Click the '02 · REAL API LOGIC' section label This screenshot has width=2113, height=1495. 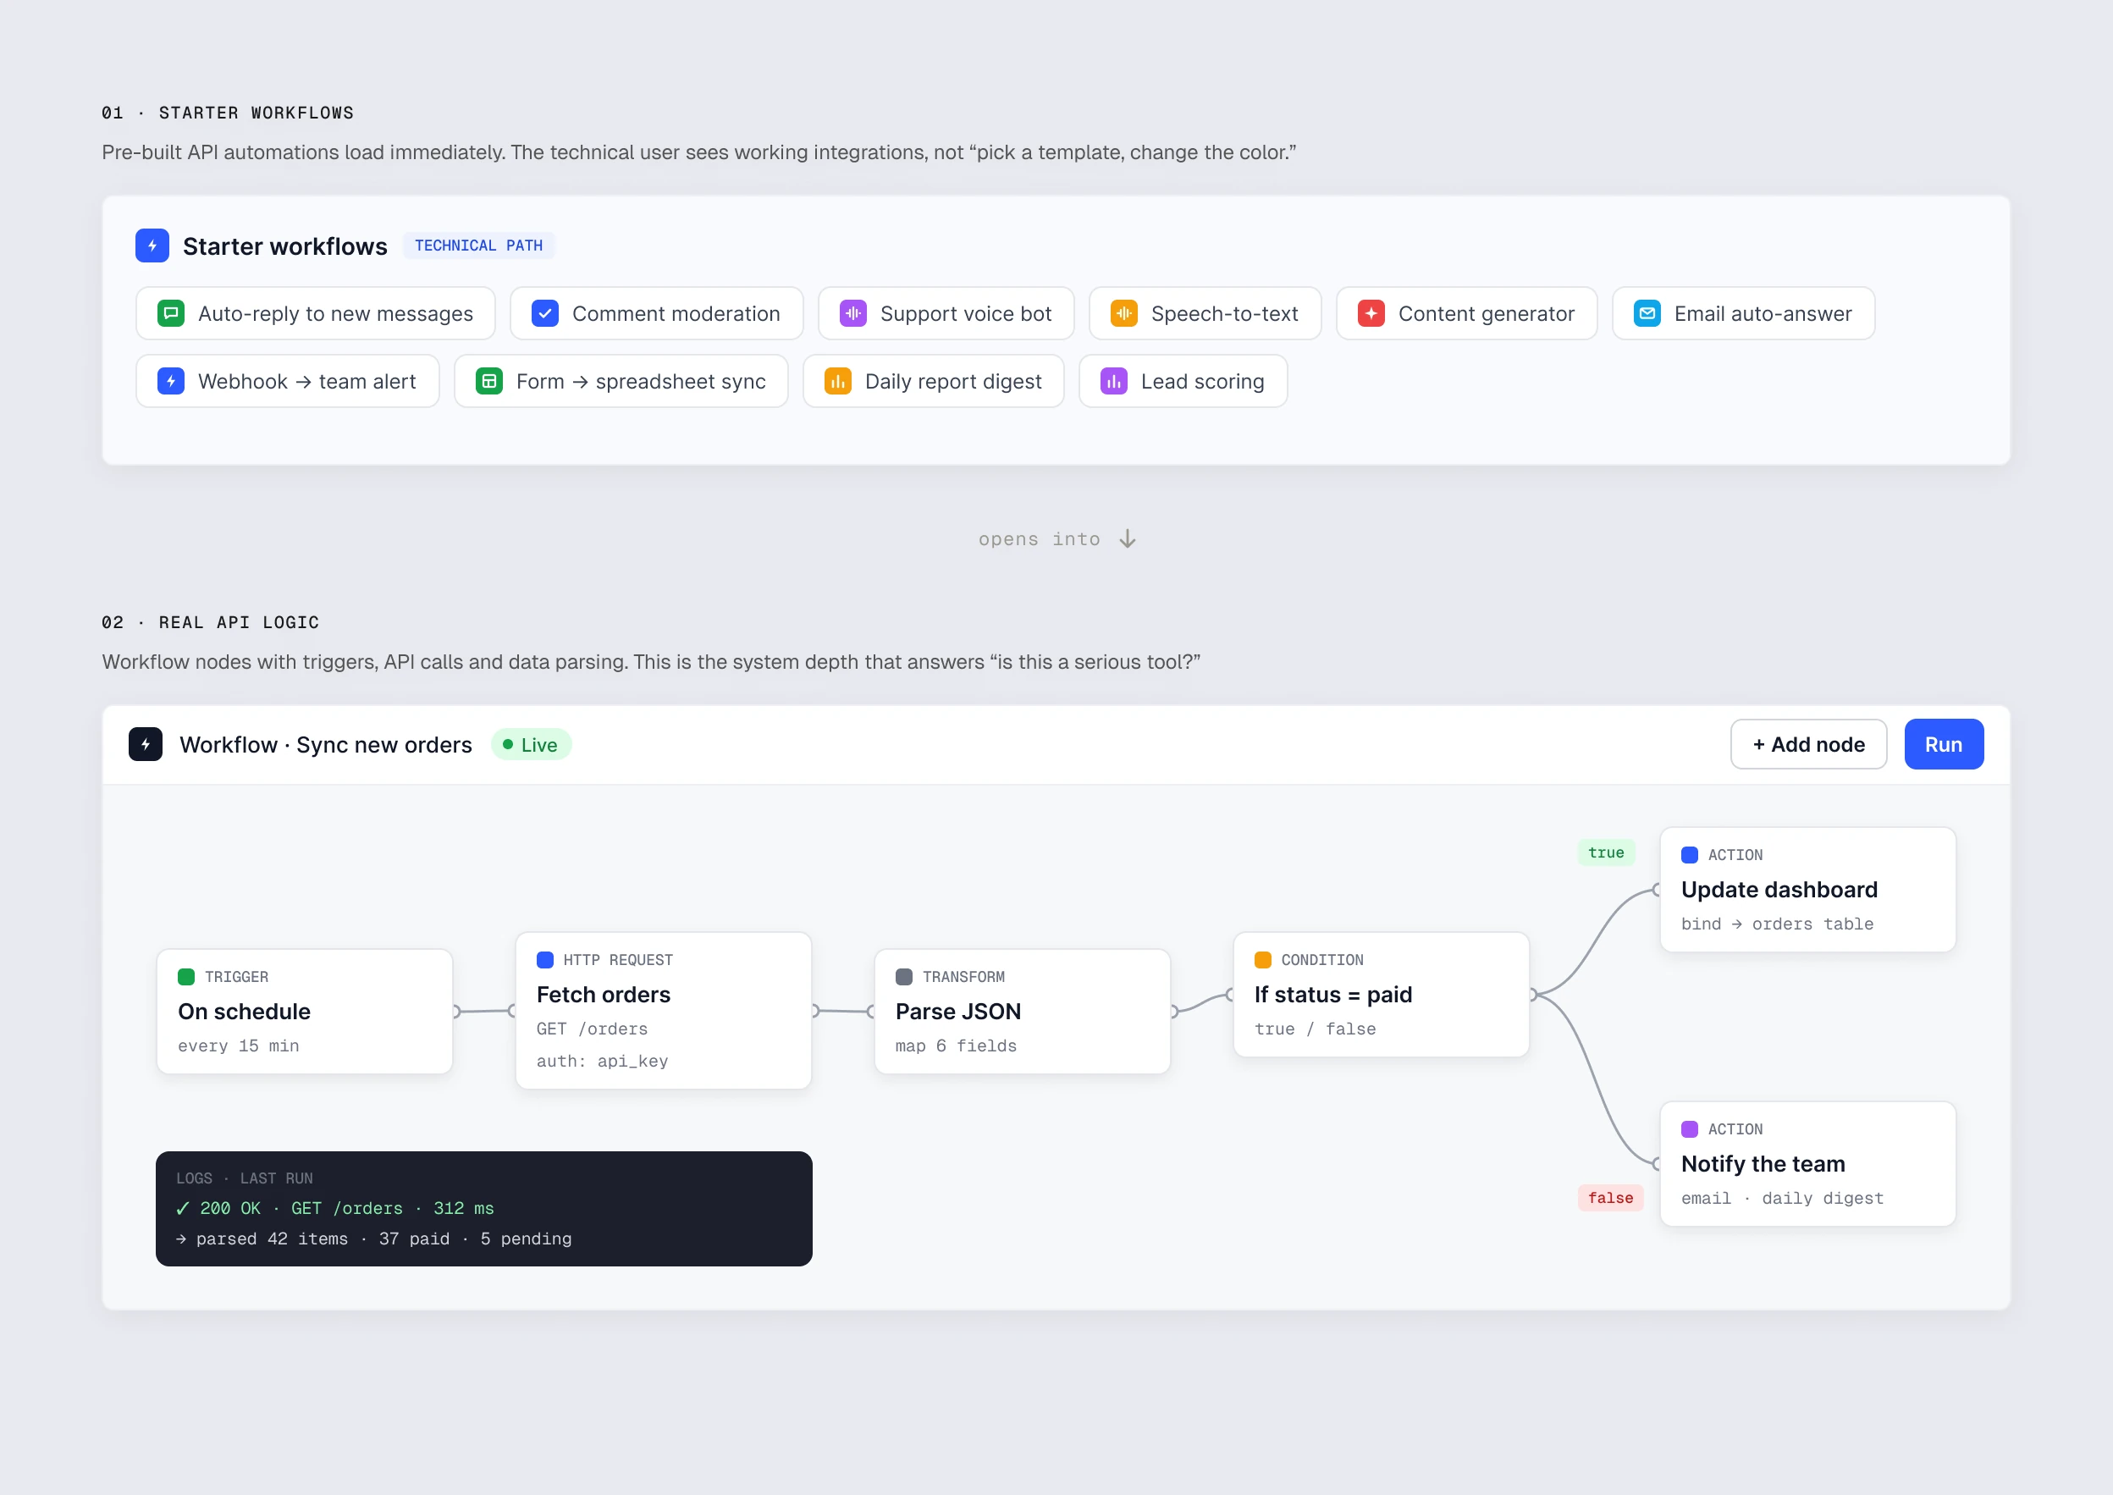(x=211, y=622)
